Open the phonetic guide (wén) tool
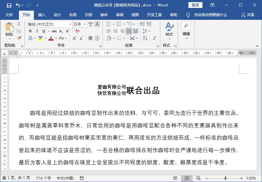 (90, 24)
